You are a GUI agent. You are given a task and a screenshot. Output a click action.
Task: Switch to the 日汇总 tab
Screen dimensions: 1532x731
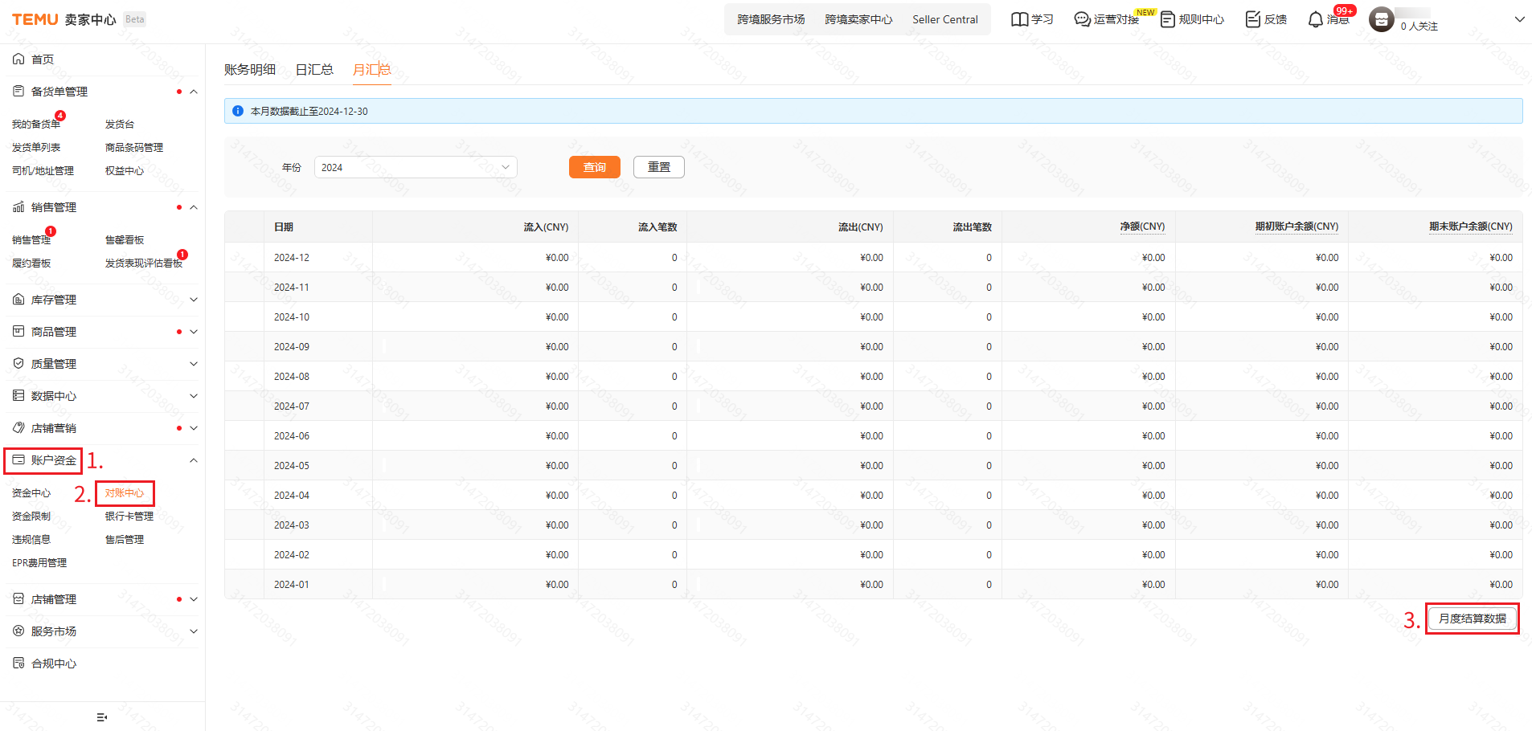pyautogui.click(x=314, y=70)
